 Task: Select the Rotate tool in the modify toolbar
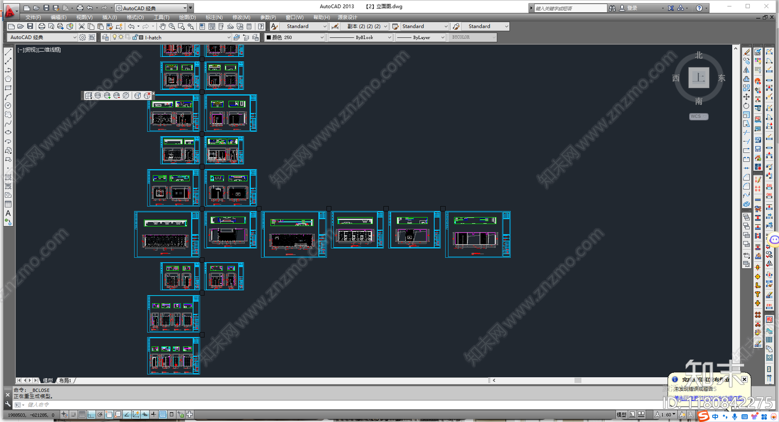(746, 106)
